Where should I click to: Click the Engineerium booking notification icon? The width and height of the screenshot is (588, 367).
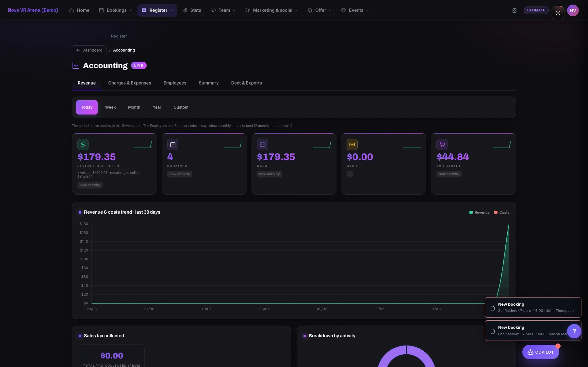pos(493,331)
